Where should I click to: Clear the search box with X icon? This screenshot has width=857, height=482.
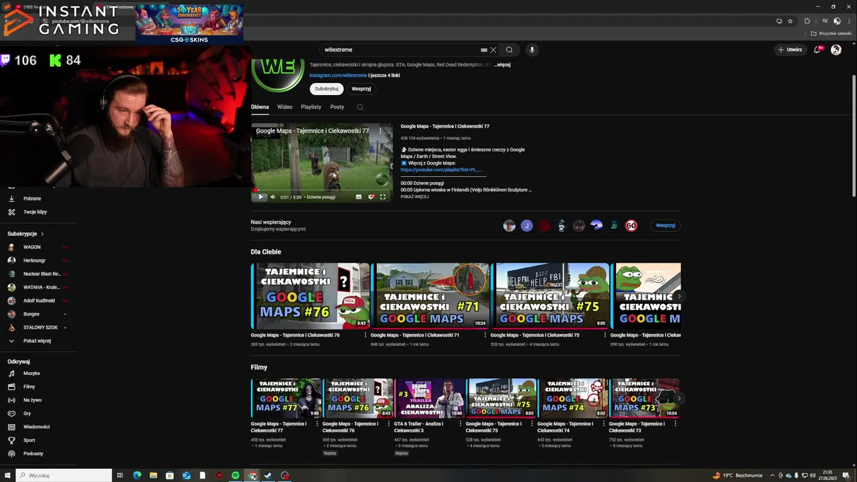(x=493, y=50)
